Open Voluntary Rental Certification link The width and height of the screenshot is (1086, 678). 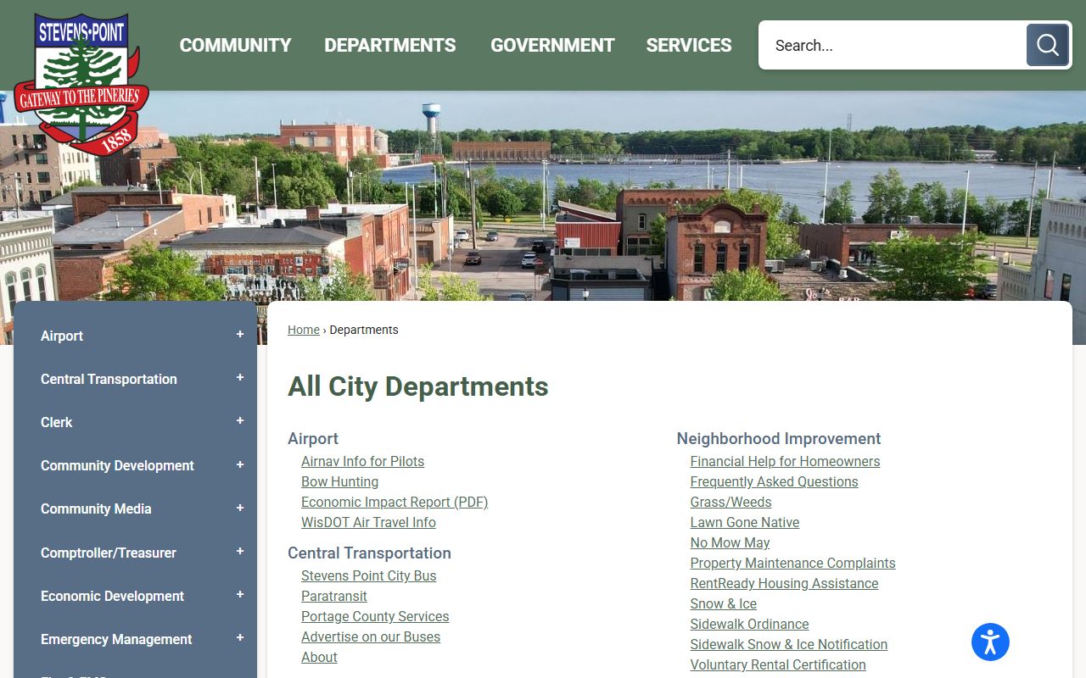point(778,664)
